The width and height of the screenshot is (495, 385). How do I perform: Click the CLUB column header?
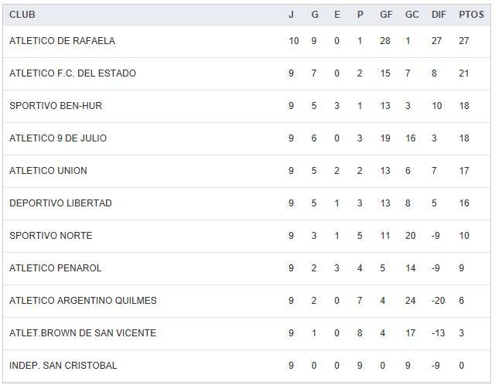pos(22,15)
